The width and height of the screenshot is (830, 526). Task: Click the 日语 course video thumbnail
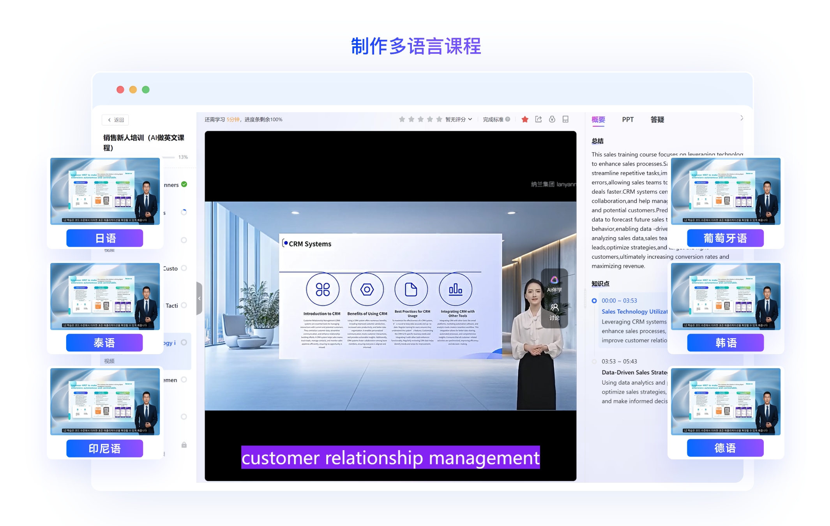coord(105,191)
